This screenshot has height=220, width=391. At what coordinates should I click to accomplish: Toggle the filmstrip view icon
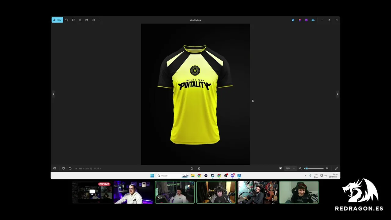pos(55,168)
